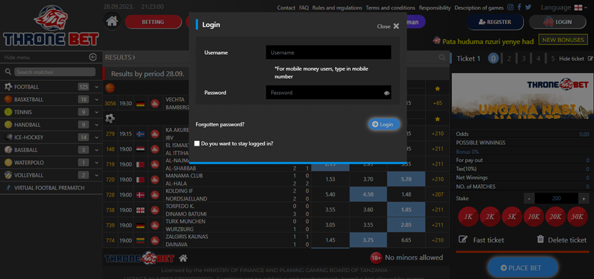Go to the home icon button
This screenshot has width=594, height=279.
[x=111, y=21]
